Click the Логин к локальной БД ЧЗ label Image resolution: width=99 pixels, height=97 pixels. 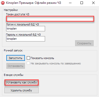click(22, 24)
